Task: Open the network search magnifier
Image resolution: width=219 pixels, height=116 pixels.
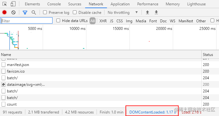Action: click(34, 13)
